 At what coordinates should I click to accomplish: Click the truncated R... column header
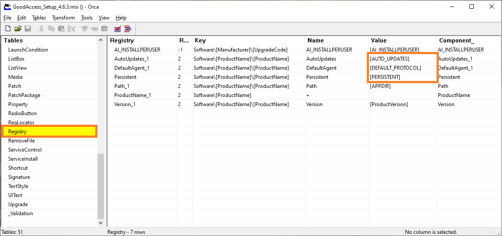pos(184,40)
